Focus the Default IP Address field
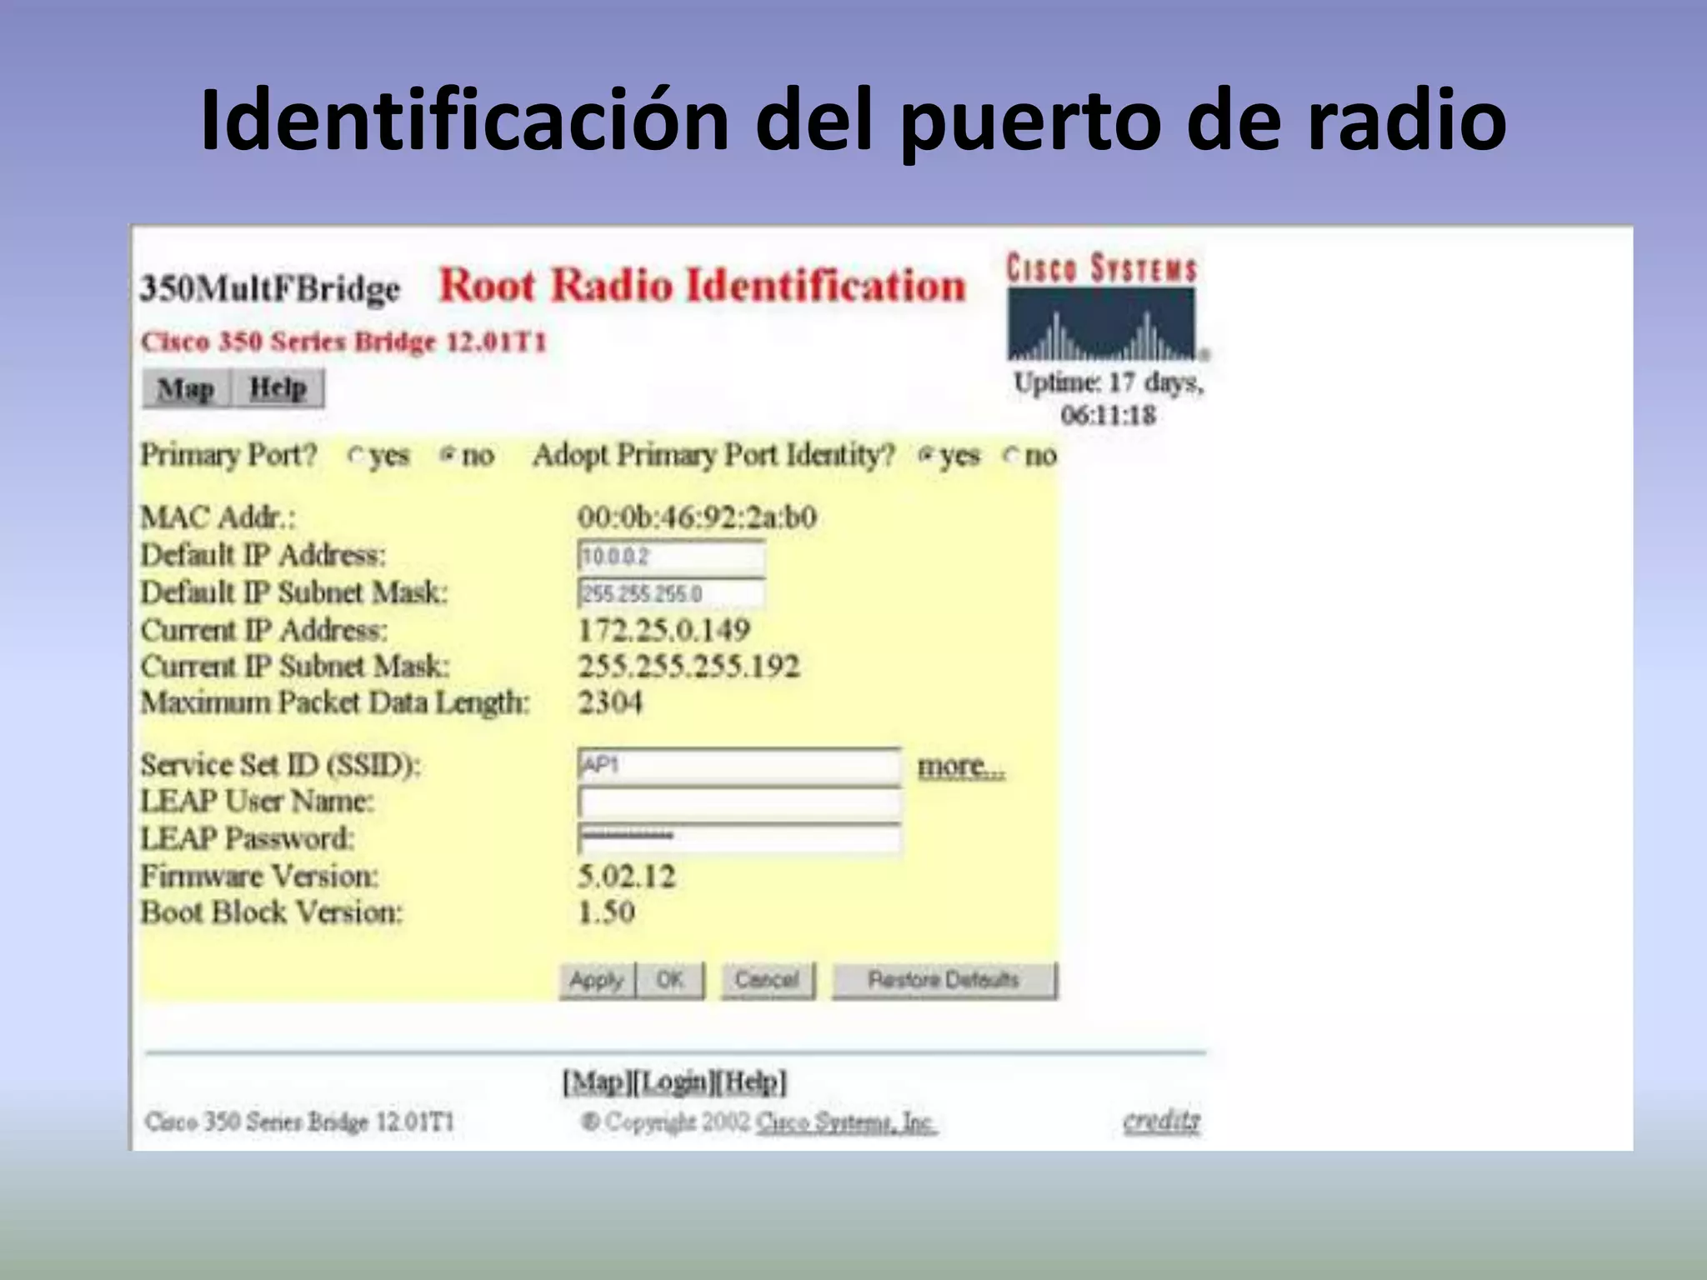1707x1280 pixels. point(671,556)
